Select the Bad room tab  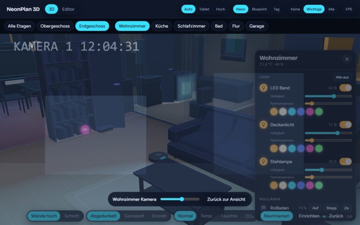pos(218,26)
